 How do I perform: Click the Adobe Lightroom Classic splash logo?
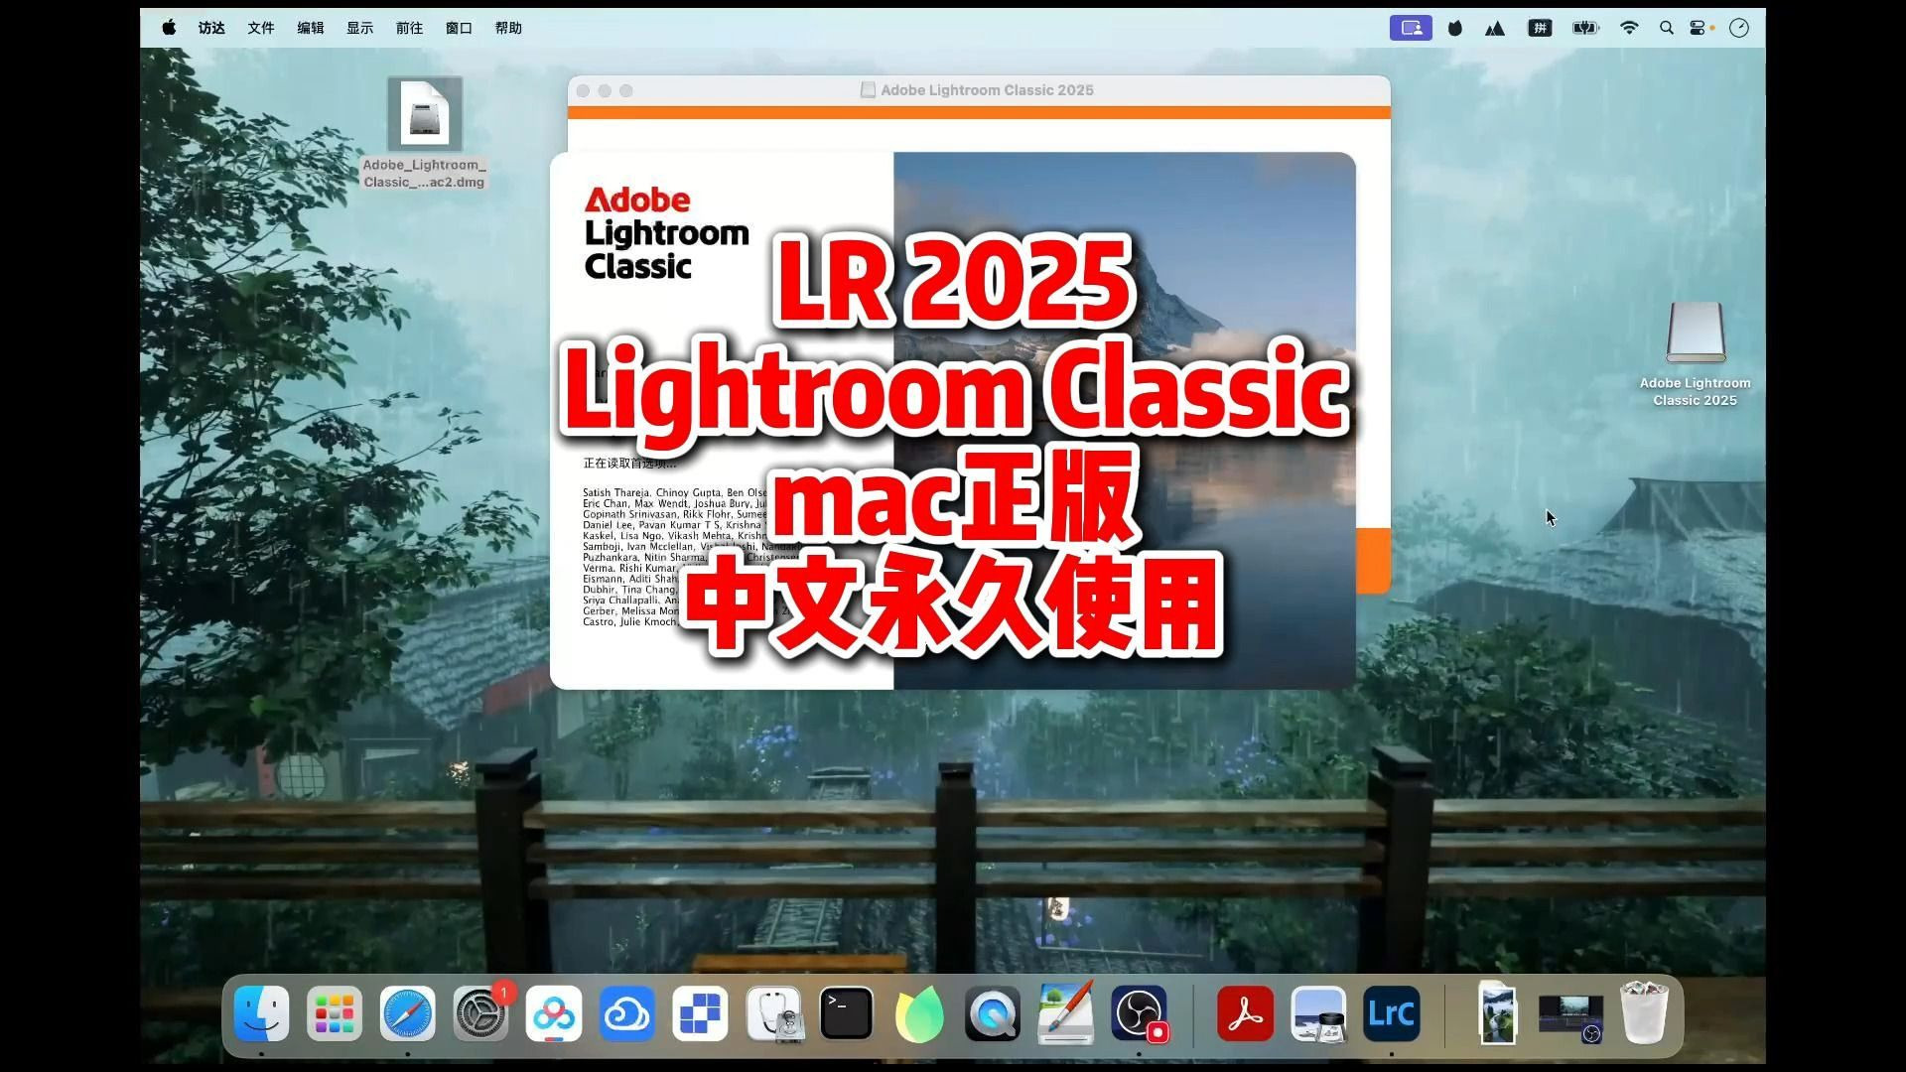666,233
